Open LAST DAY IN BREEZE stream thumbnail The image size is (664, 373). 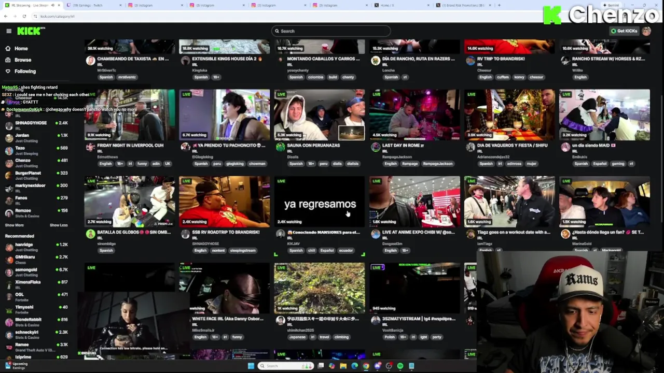pos(414,115)
